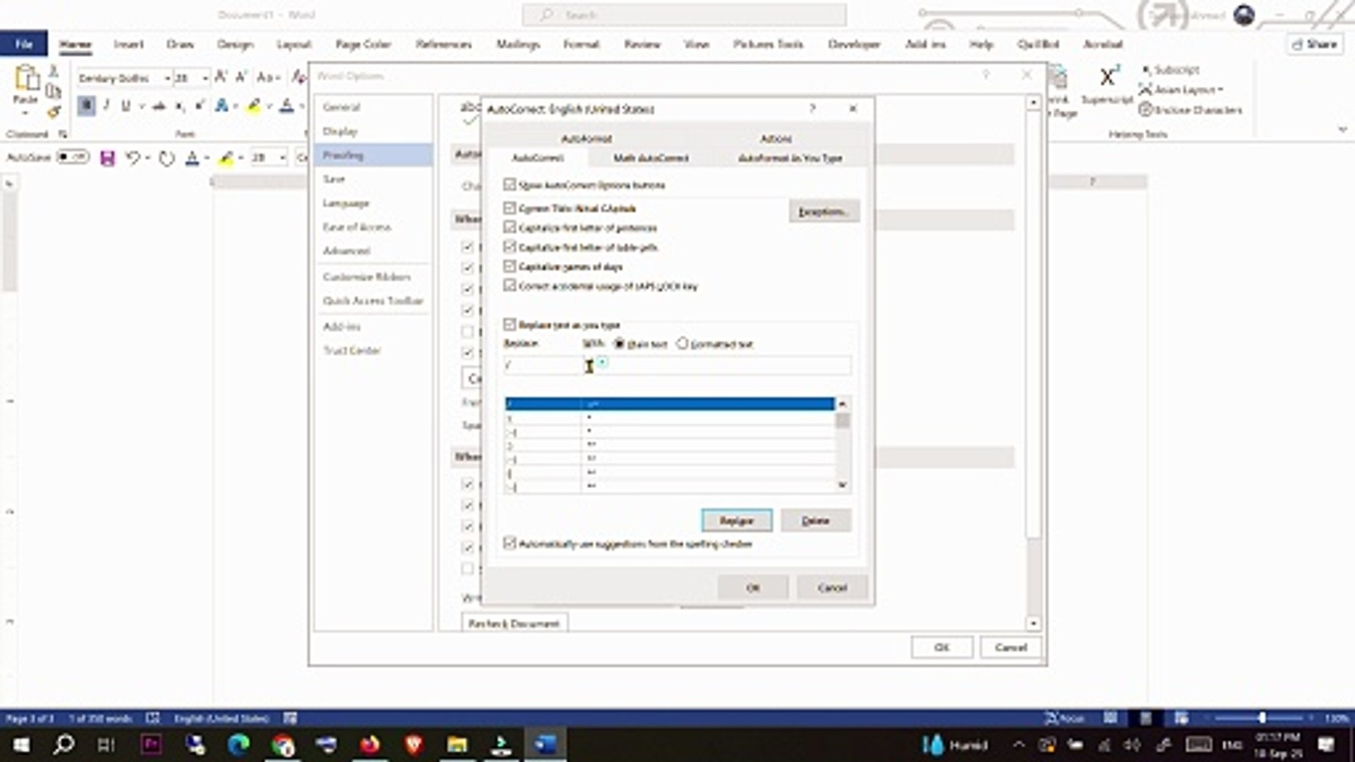Click the Superscript X² icon
This screenshot has height=762, width=1355.
click(1108, 77)
